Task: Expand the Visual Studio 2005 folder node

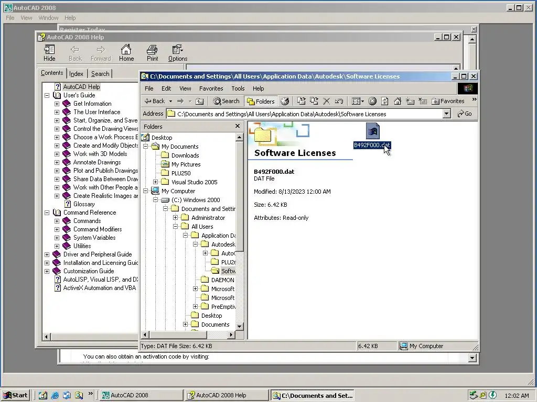Action: point(155,182)
